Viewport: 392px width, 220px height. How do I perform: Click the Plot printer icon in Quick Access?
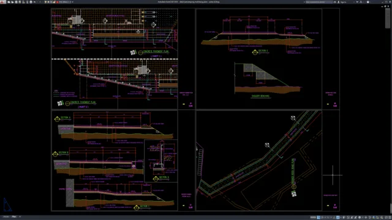coord(31,2)
